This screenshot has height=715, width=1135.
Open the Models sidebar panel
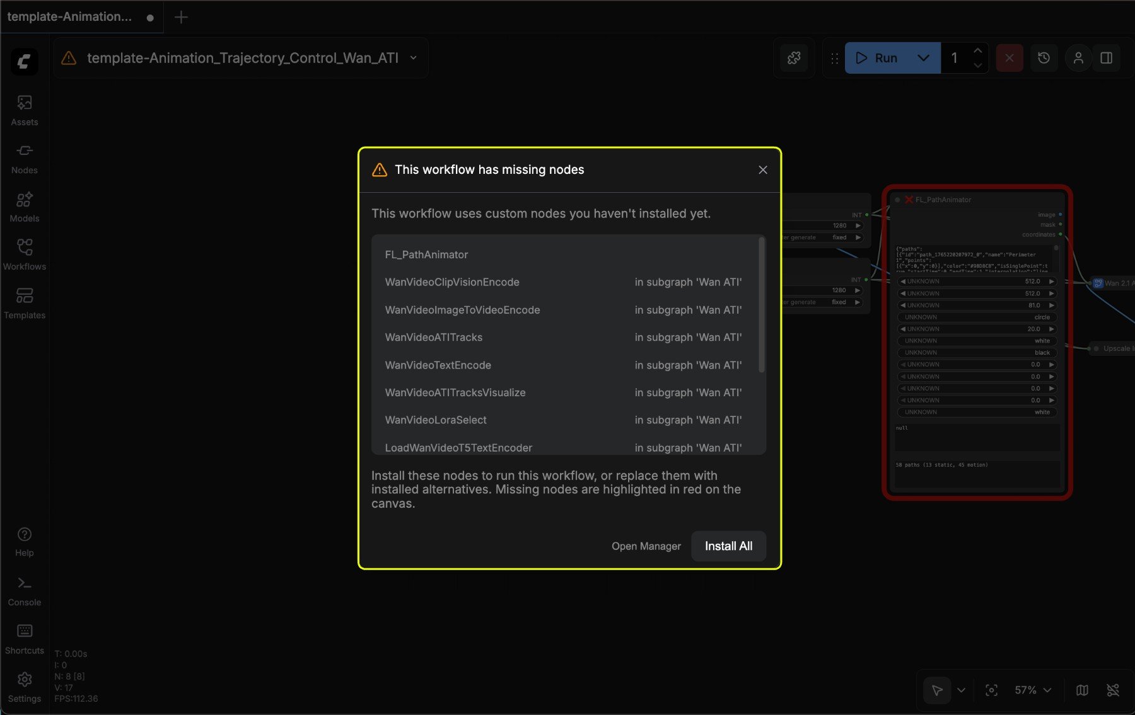25,207
